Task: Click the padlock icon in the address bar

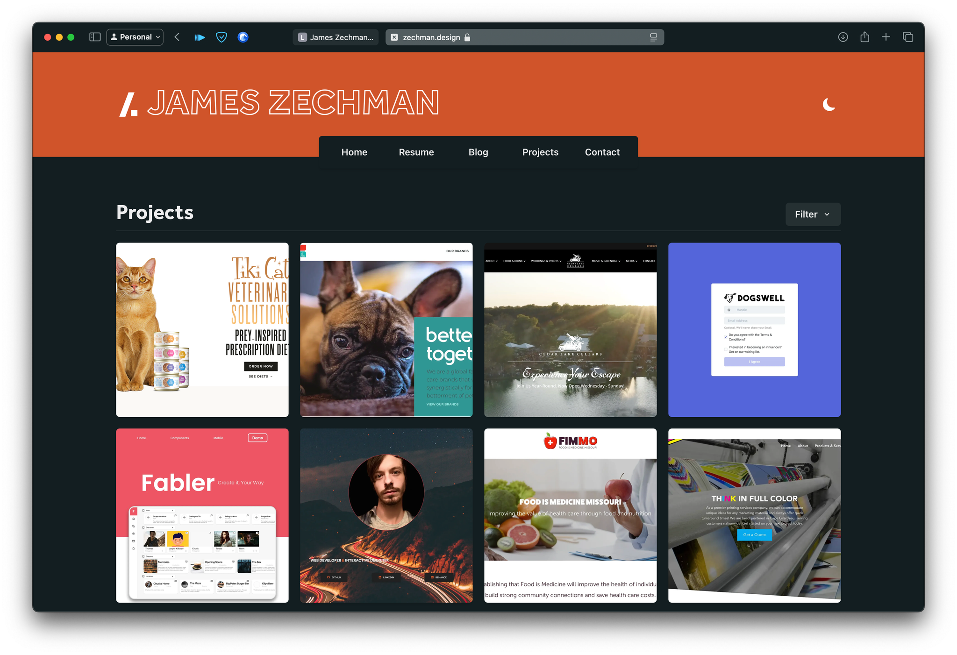Action: tap(467, 37)
